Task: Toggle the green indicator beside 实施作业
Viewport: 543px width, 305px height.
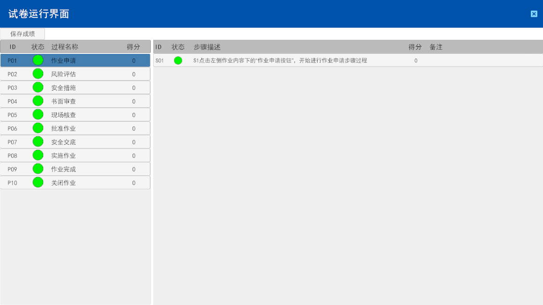Action: [37, 155]
